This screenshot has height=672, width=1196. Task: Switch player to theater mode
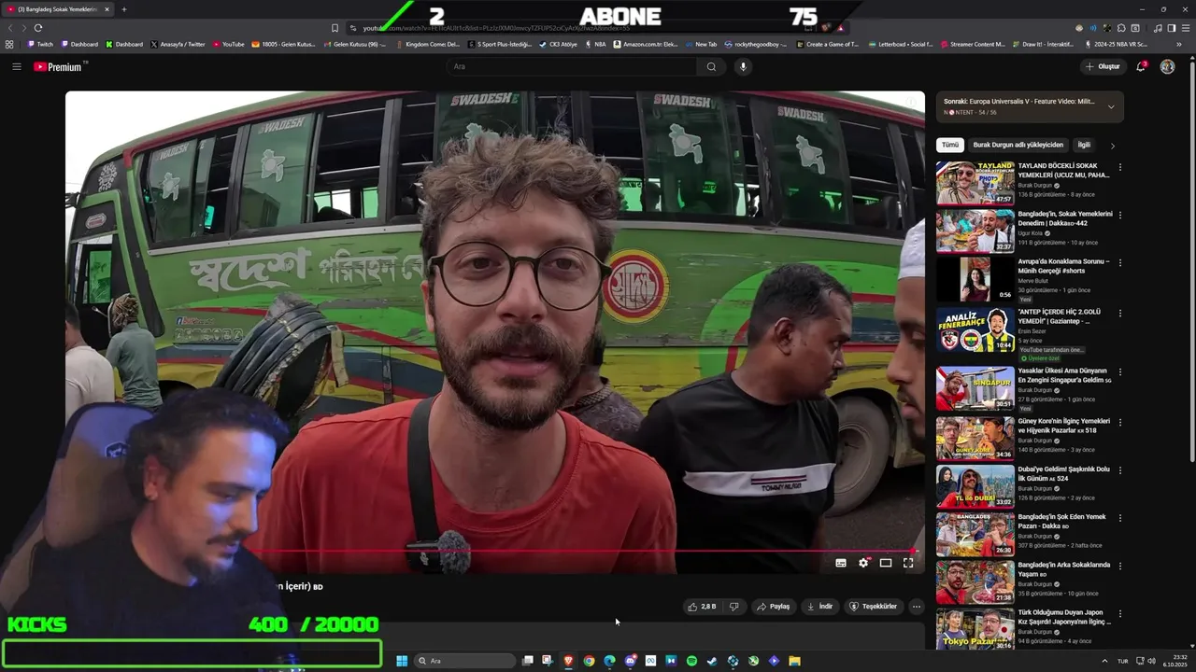coord(886,563)
